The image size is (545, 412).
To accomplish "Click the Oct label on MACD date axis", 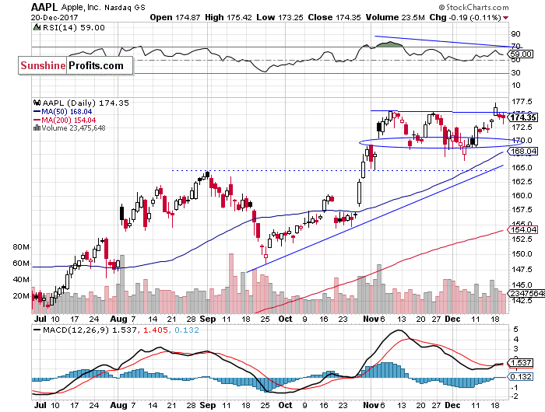I will (285, 405).
